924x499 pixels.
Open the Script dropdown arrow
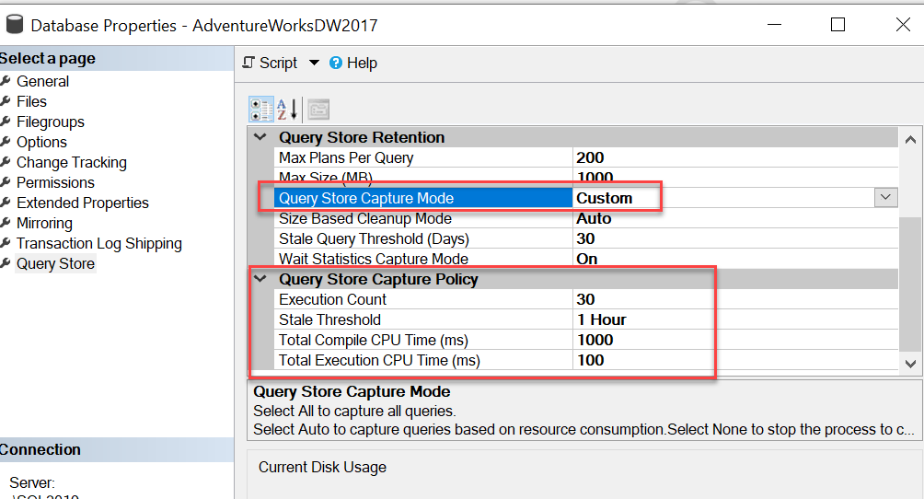click(314, 63)
